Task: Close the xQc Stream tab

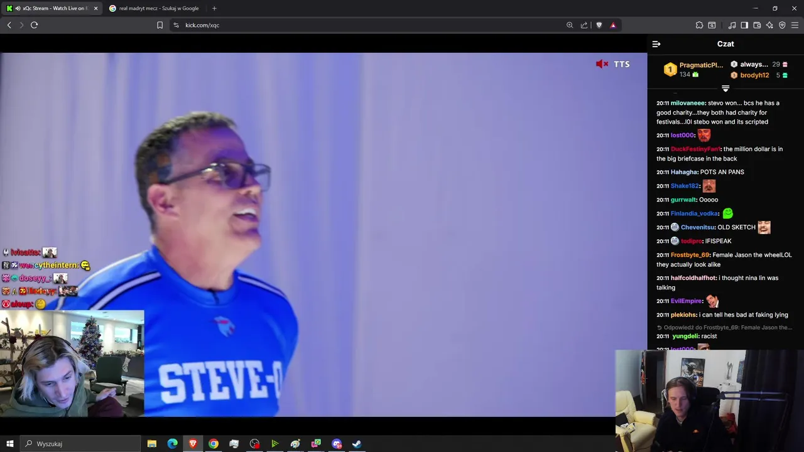Action: pos(95,8)
